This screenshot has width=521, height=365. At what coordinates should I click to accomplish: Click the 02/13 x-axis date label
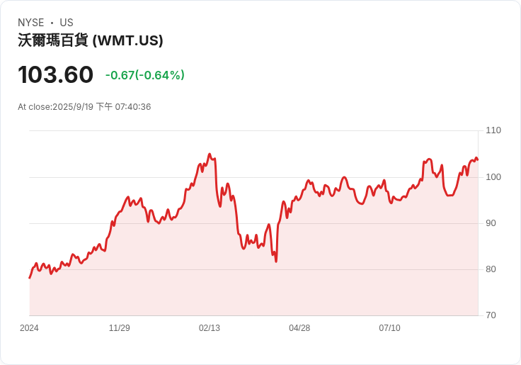point(210,328)
